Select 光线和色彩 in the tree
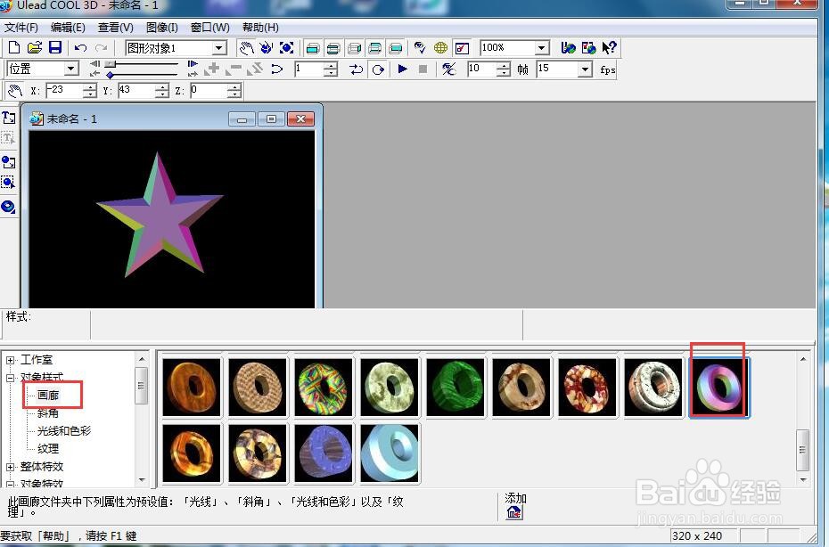Image resolution: width=829 pixels, height=547 pixels. coord(64,430)
